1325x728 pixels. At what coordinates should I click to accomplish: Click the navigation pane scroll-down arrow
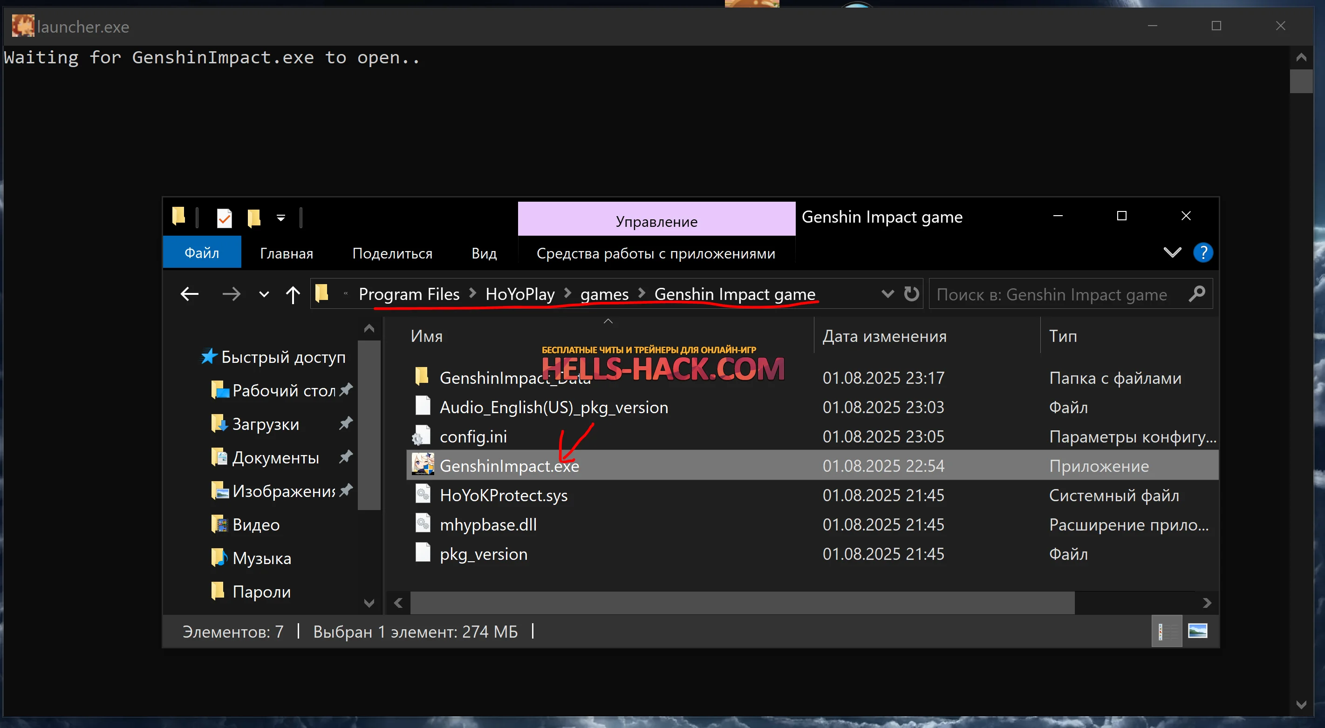pos(369,603)
